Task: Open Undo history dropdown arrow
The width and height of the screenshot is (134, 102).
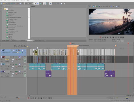Action: pyautogui.click(x=28, y=3)
